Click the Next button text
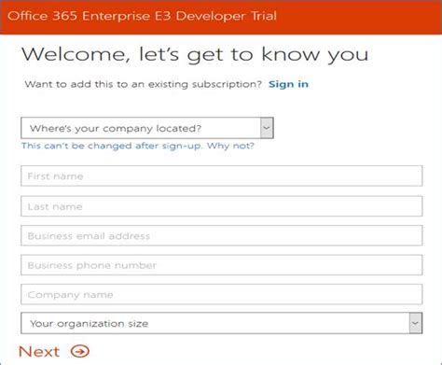Image resolution: width=442 pixels, height=365 pixels. coord(39,352)
